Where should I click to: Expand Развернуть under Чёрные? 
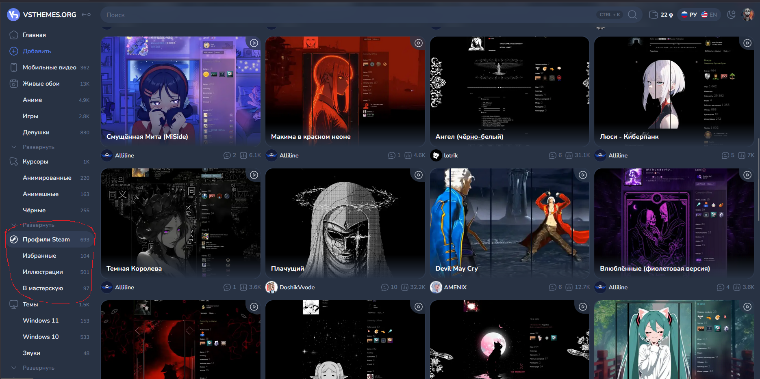[x=38, y=225]
